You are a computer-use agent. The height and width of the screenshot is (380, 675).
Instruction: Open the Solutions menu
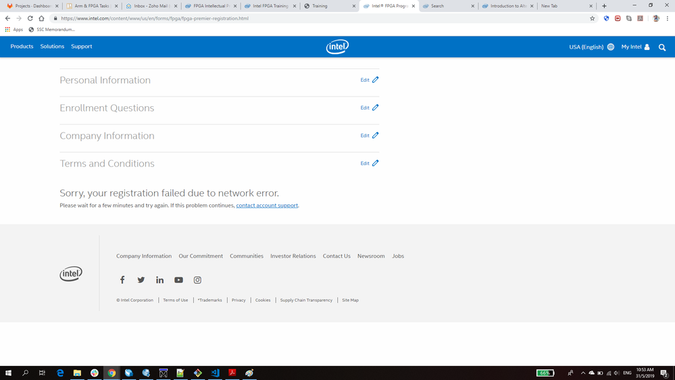[x=52, y=47]
